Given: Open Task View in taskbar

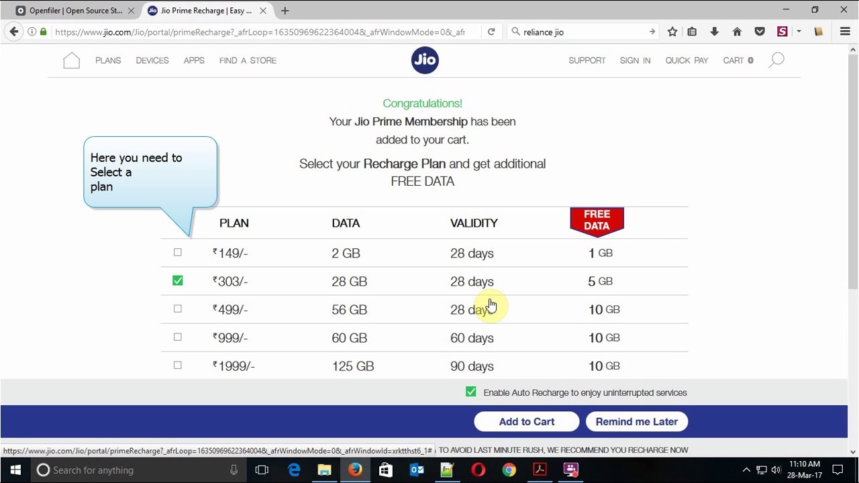Looking at the screenshot, I should click(x=262, y=470).
